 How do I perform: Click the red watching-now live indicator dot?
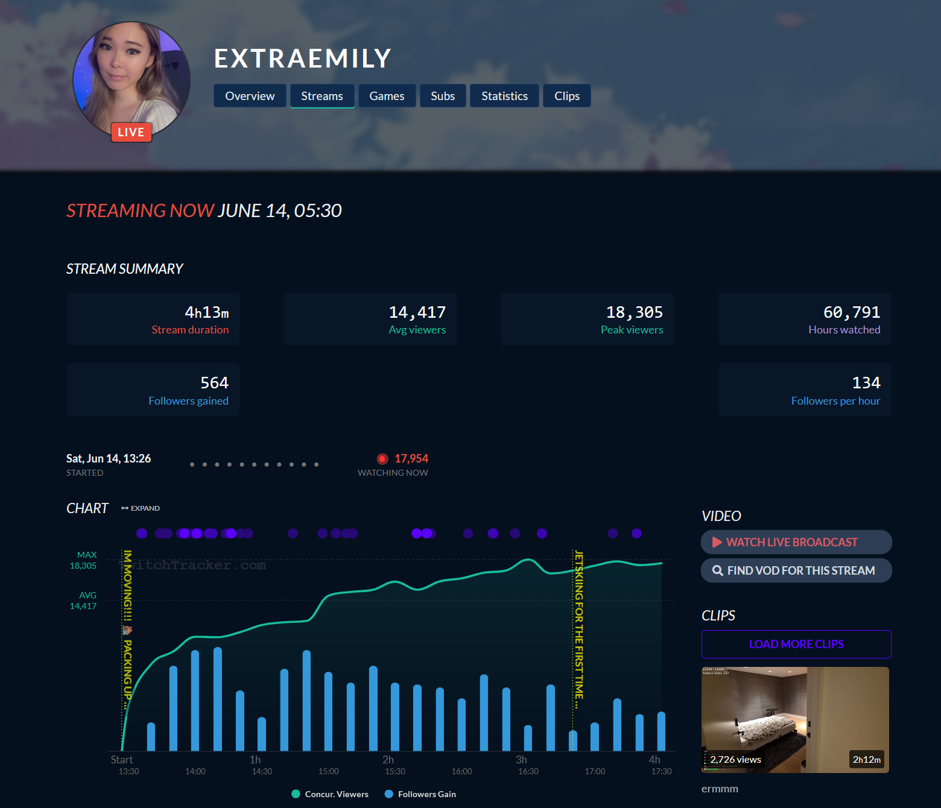click(382, 459)
